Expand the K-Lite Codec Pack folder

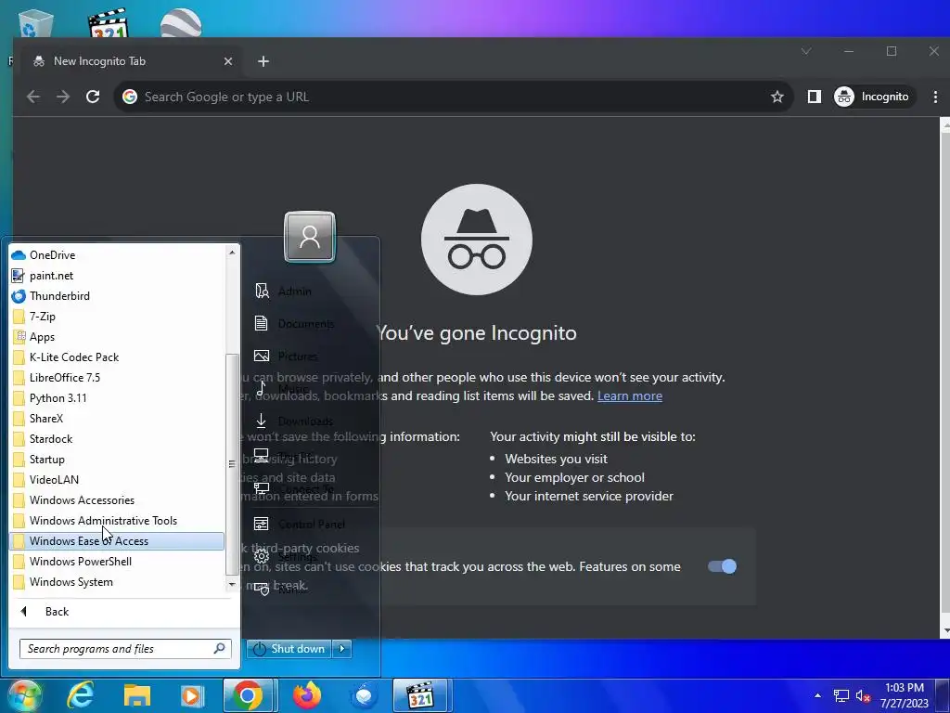click(117, 357)
